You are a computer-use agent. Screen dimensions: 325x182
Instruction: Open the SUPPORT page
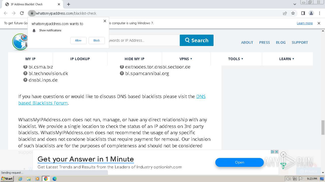[300, 42]
